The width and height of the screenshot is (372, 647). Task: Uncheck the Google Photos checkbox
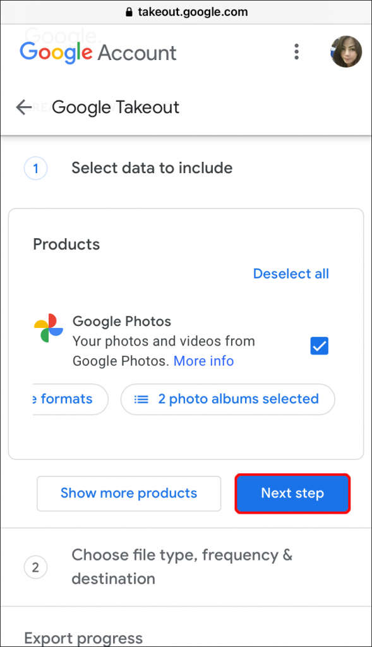pyautogui.click(x=319, y=346)
